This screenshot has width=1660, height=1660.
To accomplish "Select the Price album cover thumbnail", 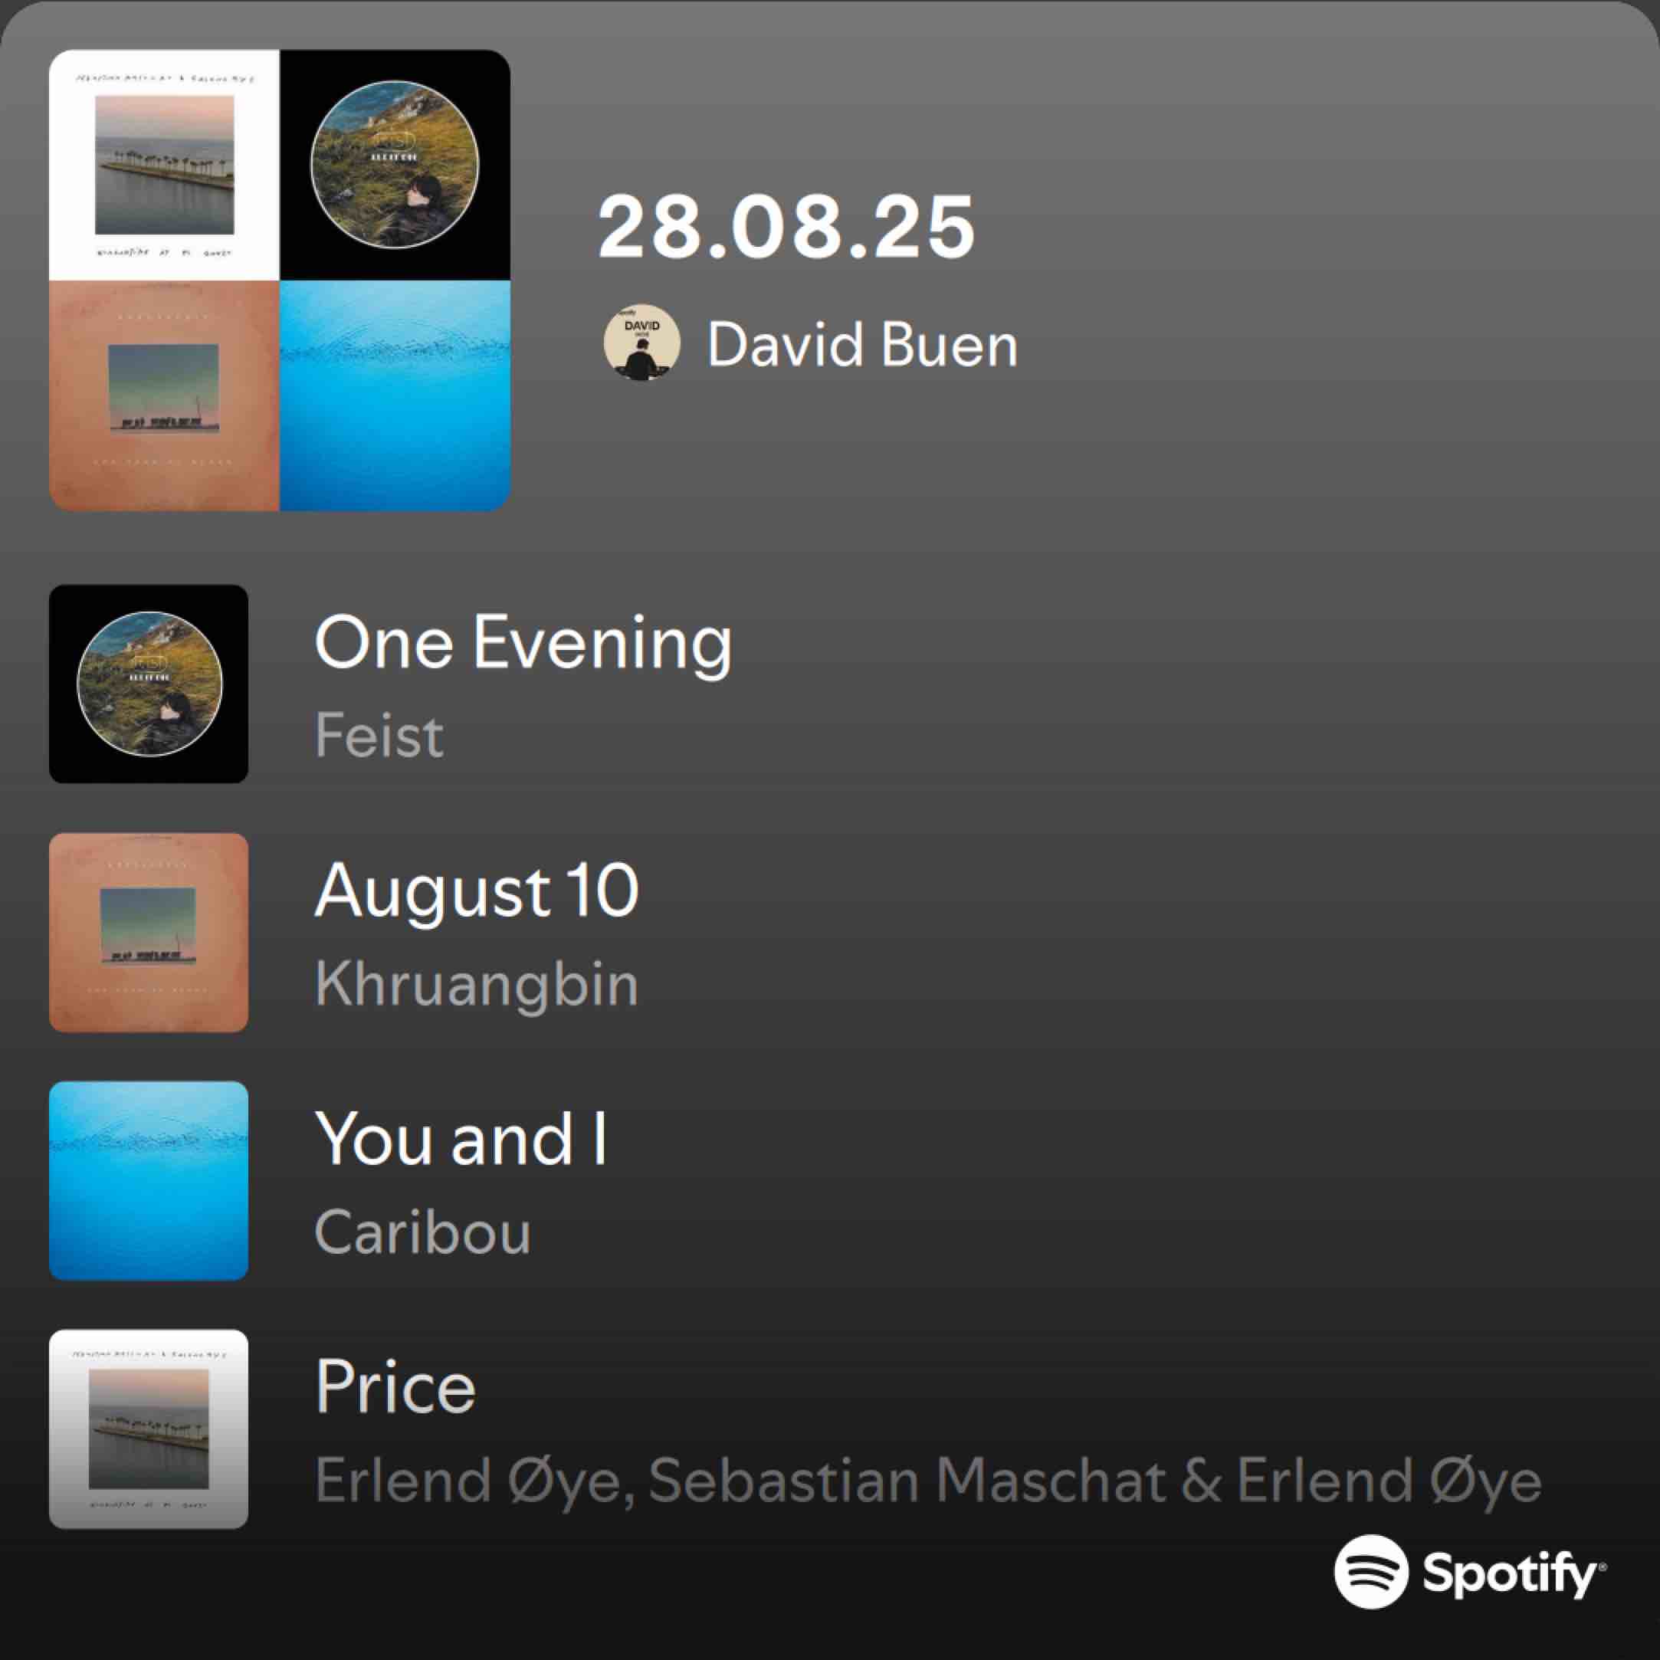I will click(149, 1429).
